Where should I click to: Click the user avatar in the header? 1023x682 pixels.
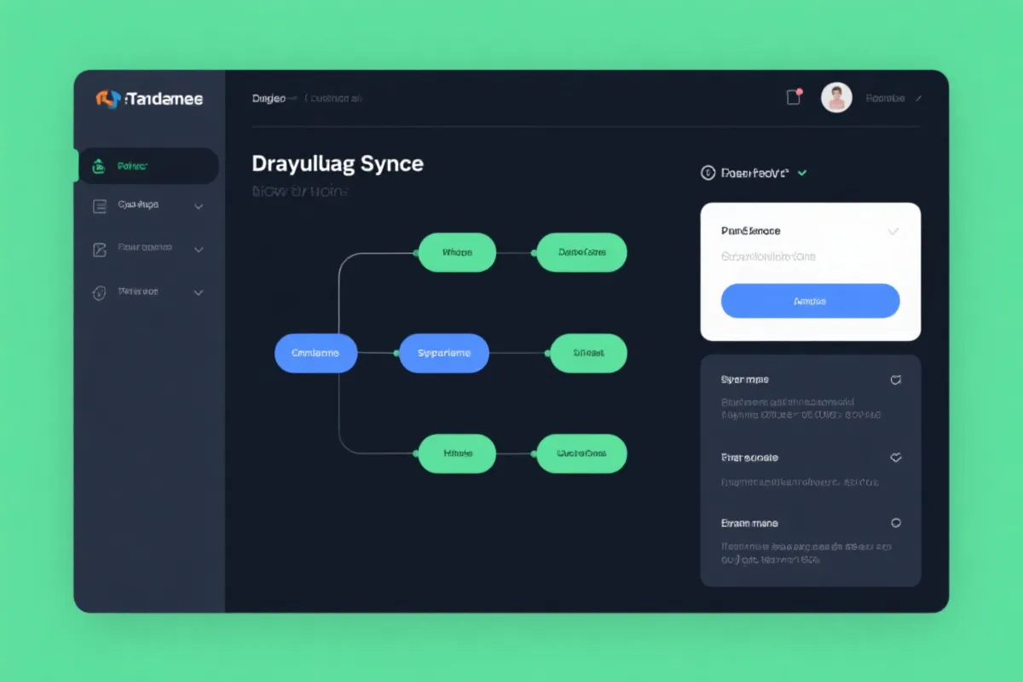(x=836, y=98)
